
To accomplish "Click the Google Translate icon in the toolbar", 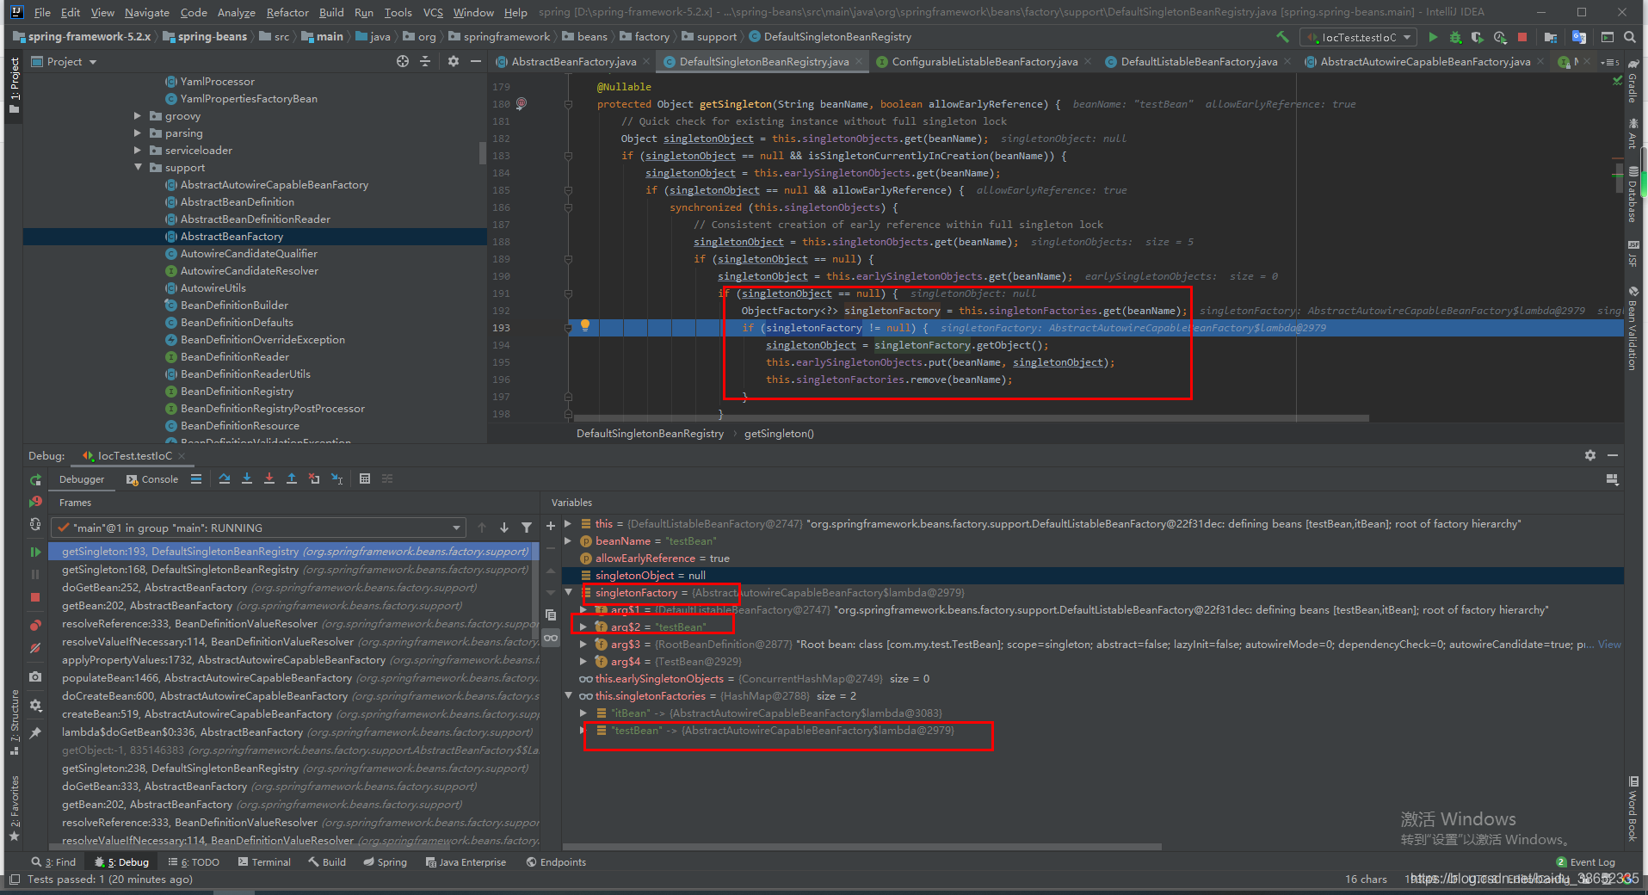I will pyautogui.click(x=1579, y=37).
